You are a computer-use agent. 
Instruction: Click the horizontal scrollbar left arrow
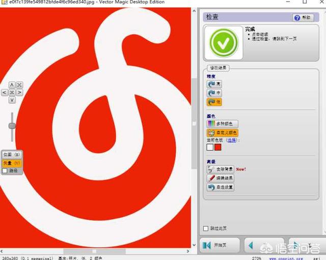tap(2, 251)
